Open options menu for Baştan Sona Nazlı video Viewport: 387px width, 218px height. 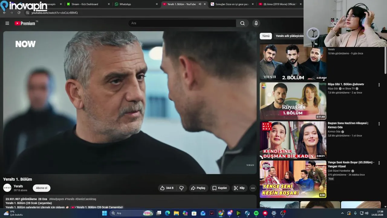pyautogui.click(x=379, y=124)
